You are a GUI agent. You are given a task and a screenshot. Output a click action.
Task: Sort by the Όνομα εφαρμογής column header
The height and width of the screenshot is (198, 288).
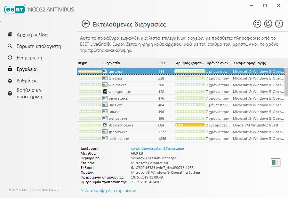click(250, 63)
